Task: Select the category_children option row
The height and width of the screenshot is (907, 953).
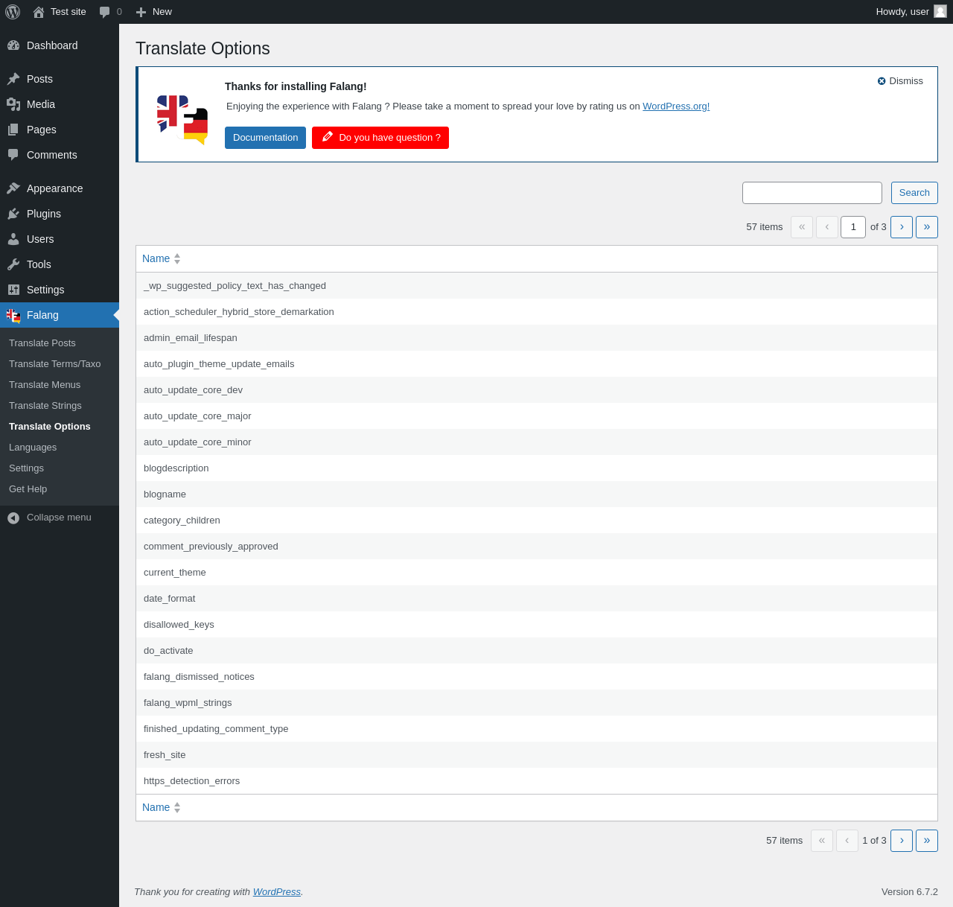Action: click(537, 521)
